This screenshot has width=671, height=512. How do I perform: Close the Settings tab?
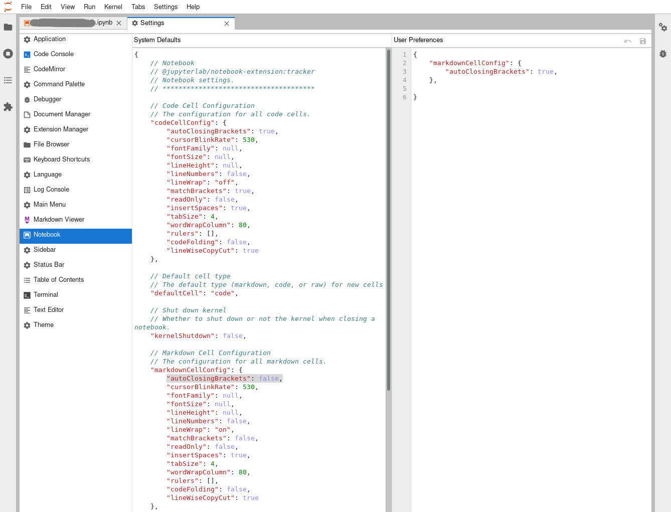point(227,23)
